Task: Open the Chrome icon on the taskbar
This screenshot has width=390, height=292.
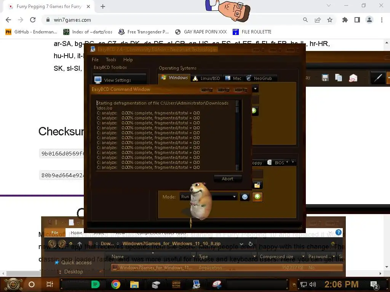Action: click(116, 284)
